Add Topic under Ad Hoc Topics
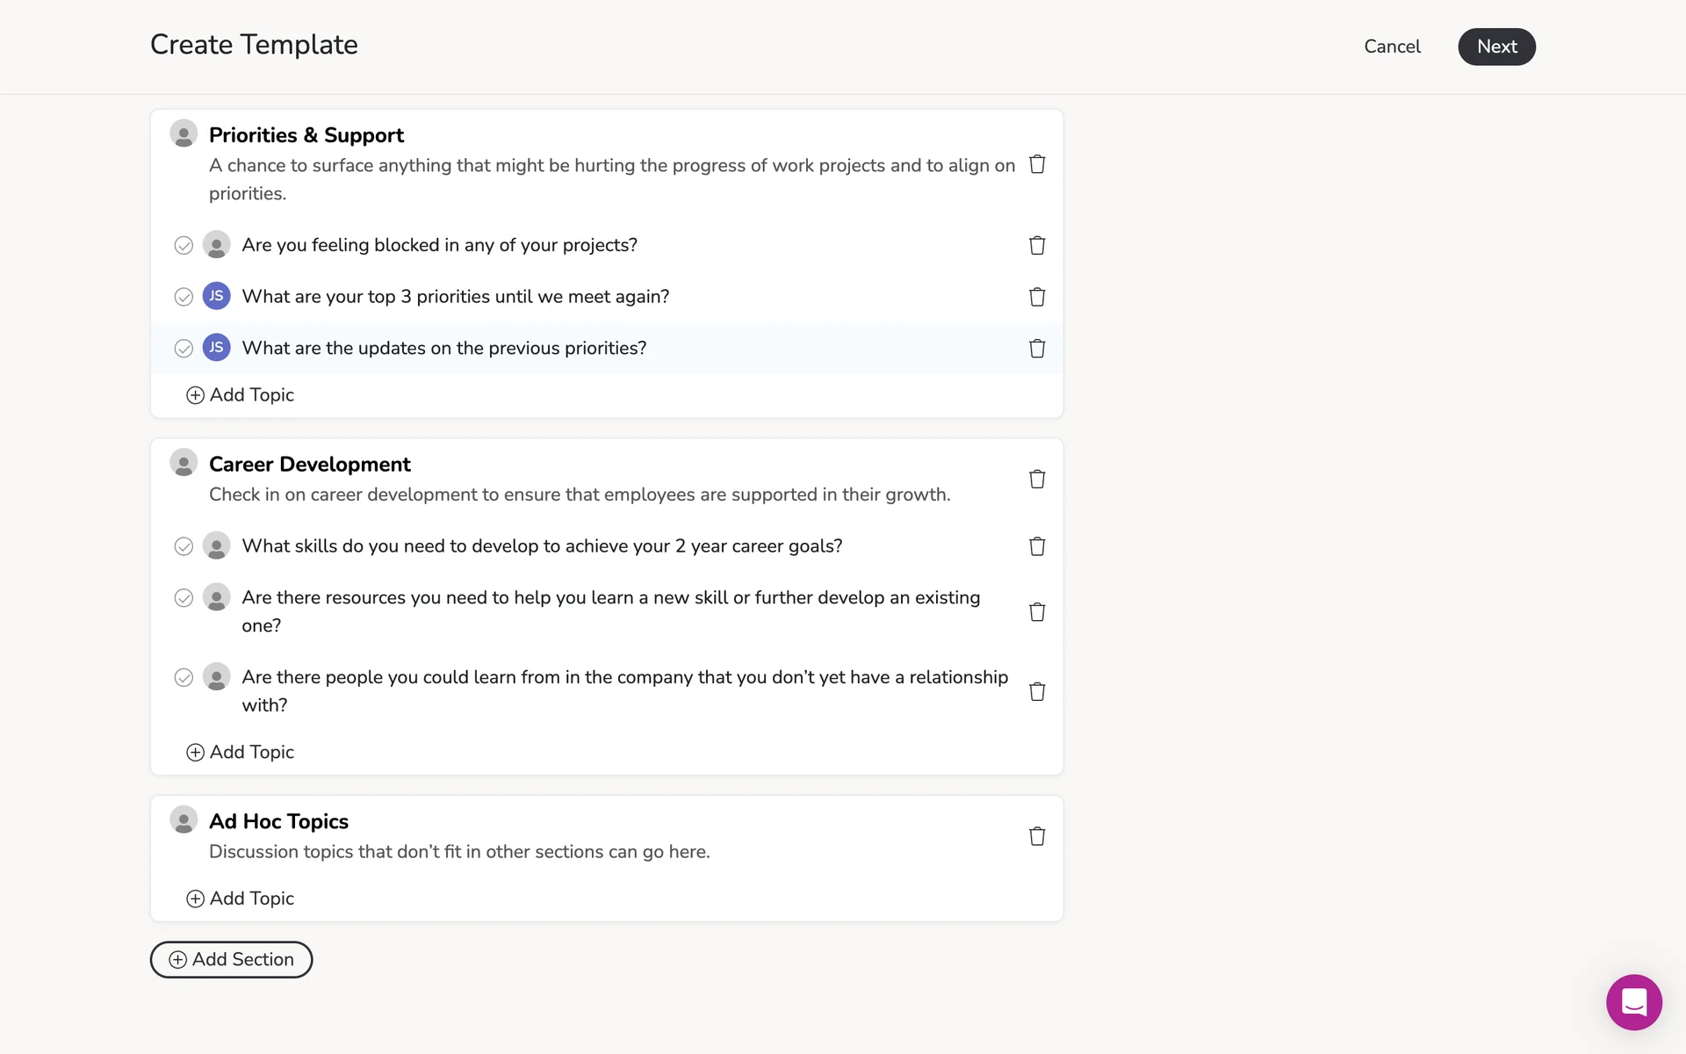 [x=241, y=899]
